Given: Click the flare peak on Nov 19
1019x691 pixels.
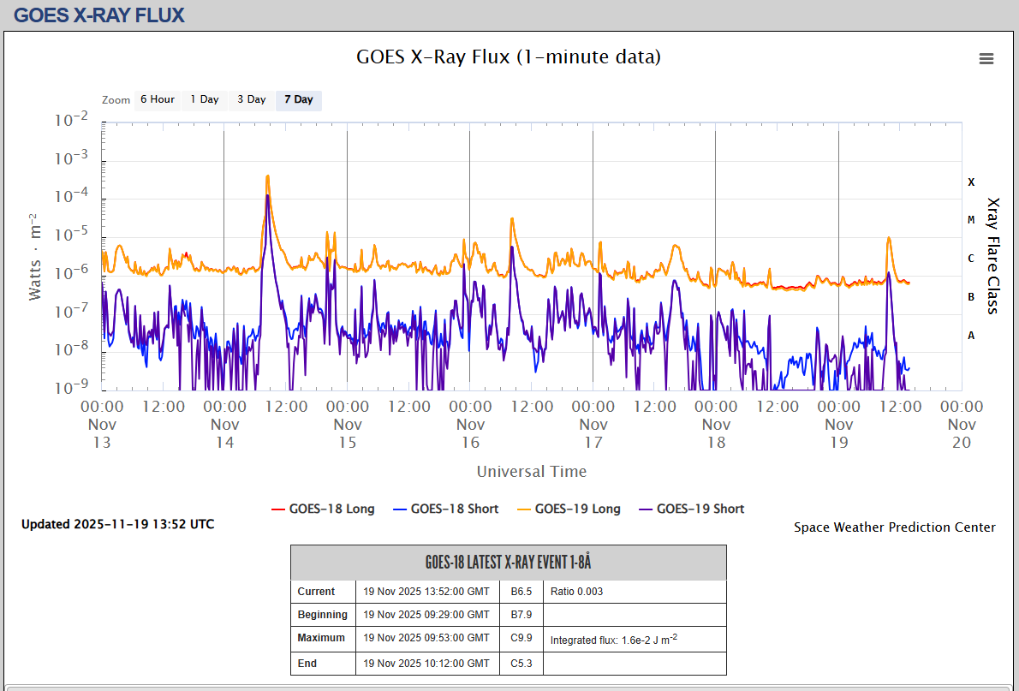Looking at the screenshot, I should (889, 238).
